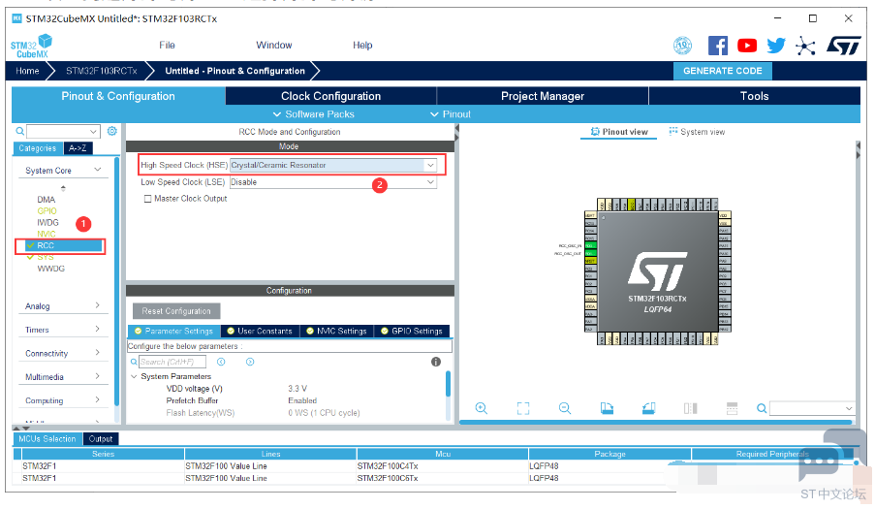
Task: Open the Pinout dropdown menu
Action: pos(451,113)
